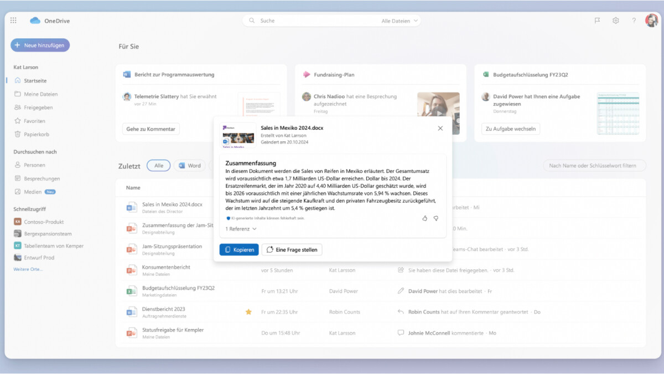
Task: Click Eine Frage stellen
Action: pos(292,249)
